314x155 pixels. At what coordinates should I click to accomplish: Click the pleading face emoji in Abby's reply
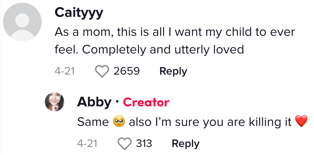coord(119,122)
